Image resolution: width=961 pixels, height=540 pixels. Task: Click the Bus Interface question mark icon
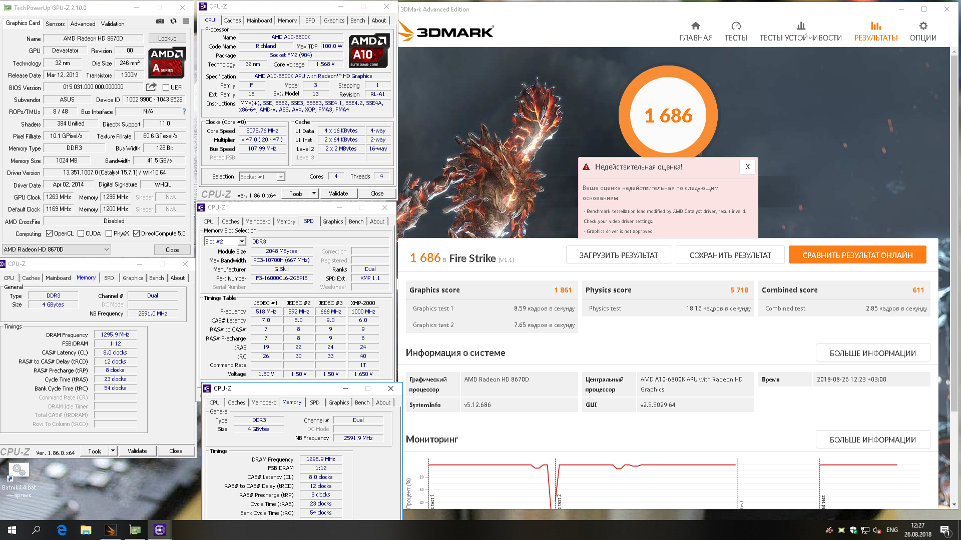click(x=184, y=111)
